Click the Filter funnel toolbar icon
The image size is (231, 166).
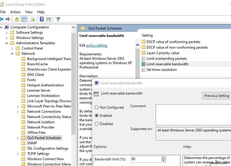58,19
